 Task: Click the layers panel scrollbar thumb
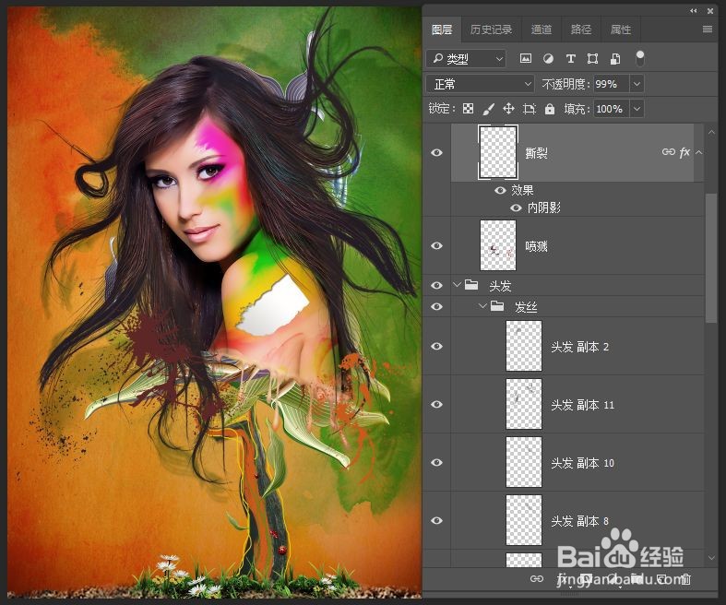pyautogui.click(x=710, y=258)
